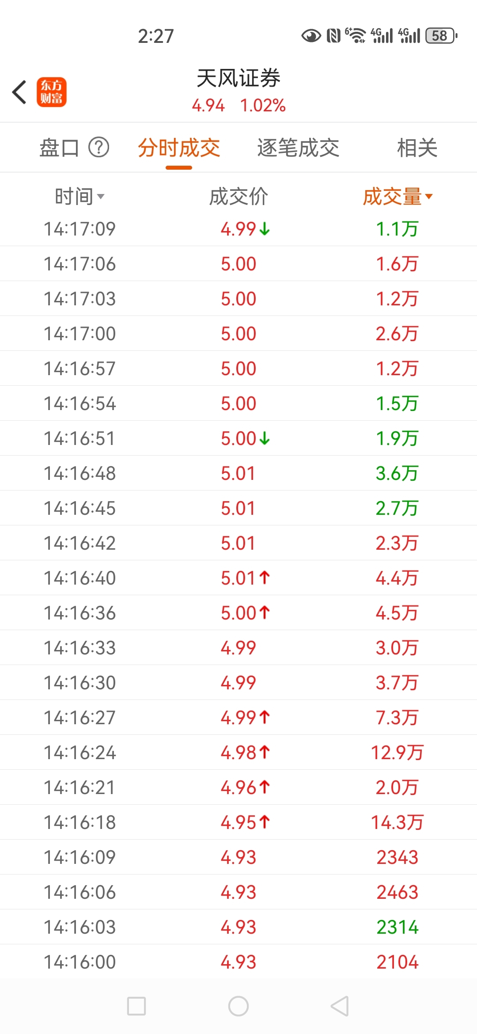Tap the Android home circle icon
477x1034 pixels.
click(x=238, y=1006)
